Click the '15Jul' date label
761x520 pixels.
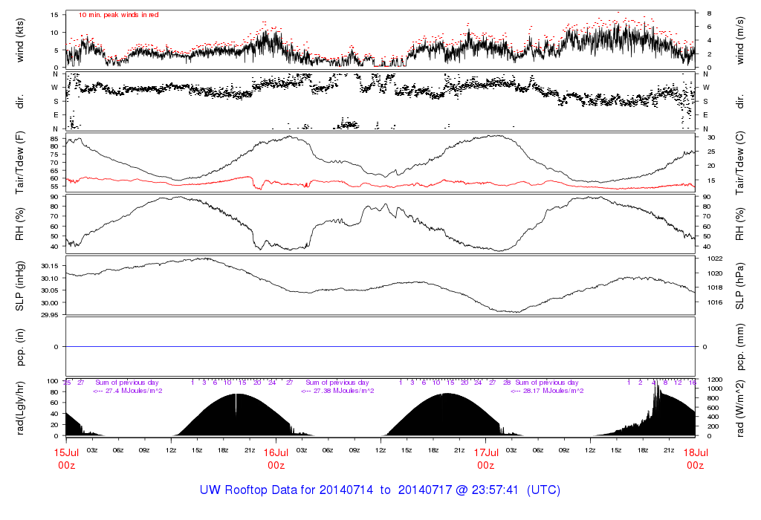pyautogui.click(x=66, y=452)
